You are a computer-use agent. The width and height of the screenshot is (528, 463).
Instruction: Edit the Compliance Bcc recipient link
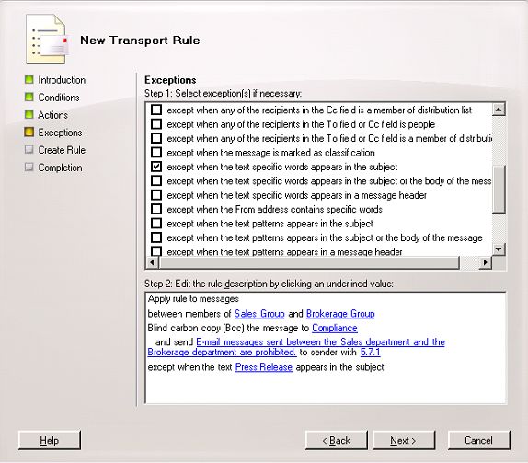point(335,328)
